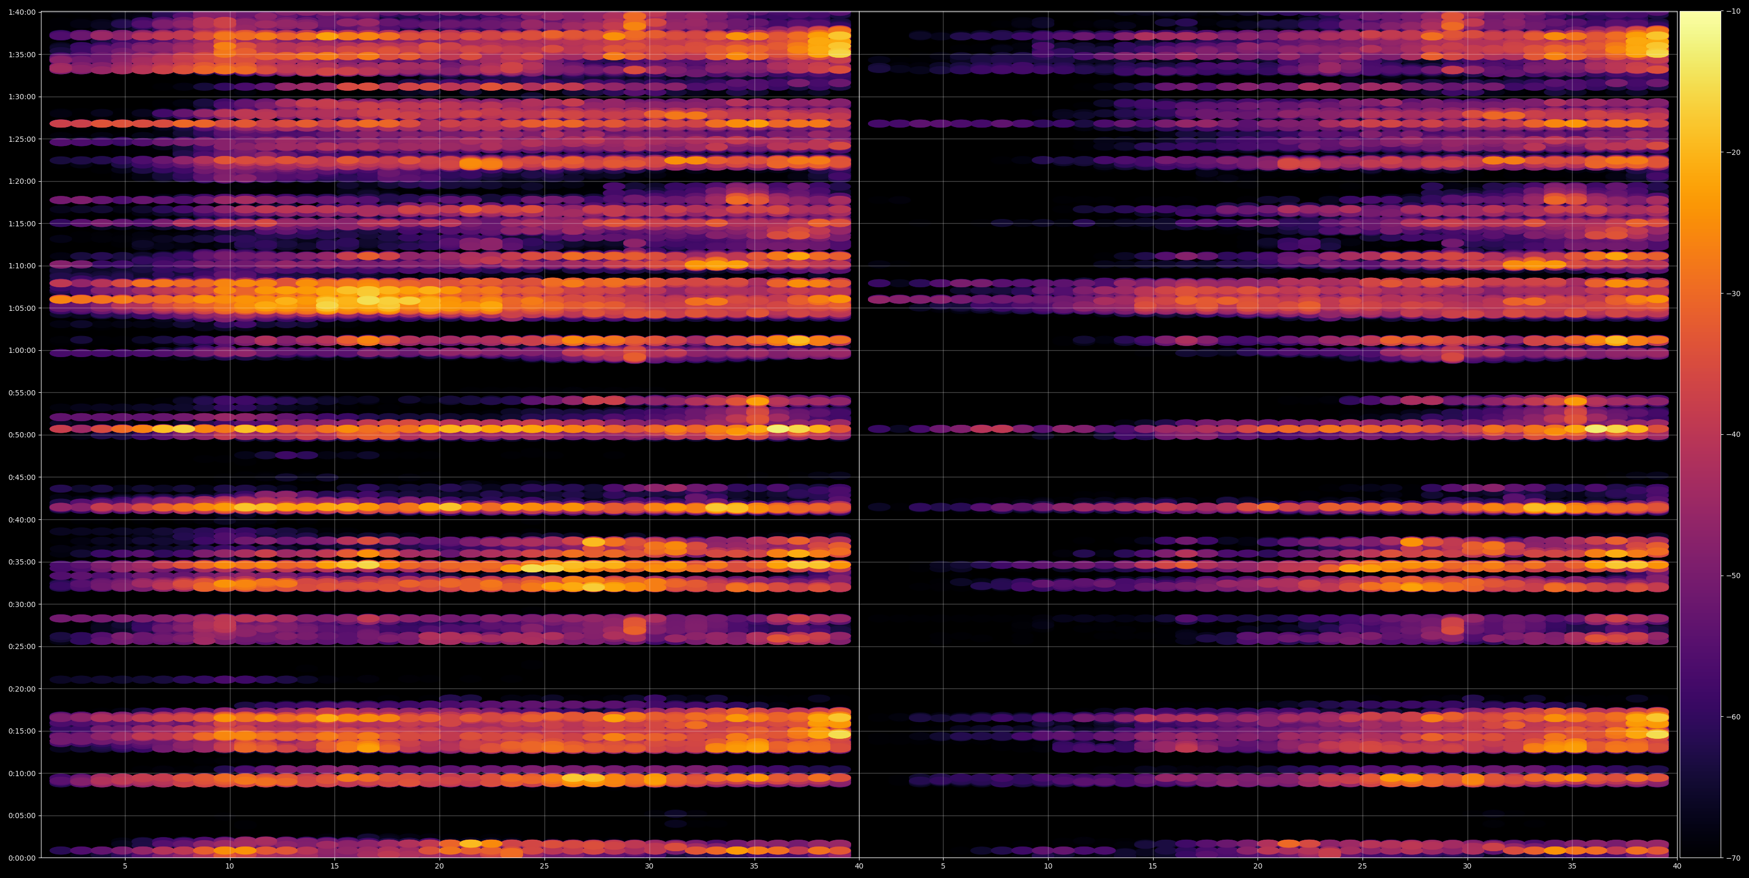Screen dimensions: 1749x878
Task: Select x-axis label 15 of the left heatmap half
Action: point(334,866)
